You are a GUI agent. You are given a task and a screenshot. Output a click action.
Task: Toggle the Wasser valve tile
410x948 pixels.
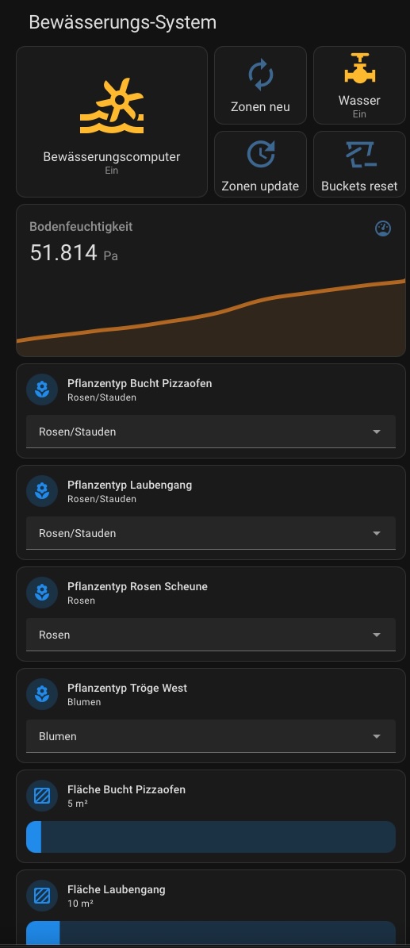[359, 85]
